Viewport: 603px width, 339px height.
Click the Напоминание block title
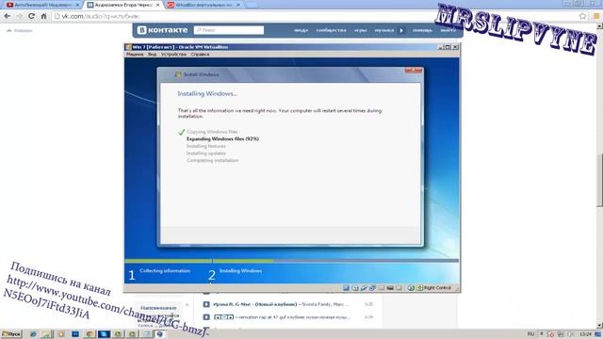158,308
